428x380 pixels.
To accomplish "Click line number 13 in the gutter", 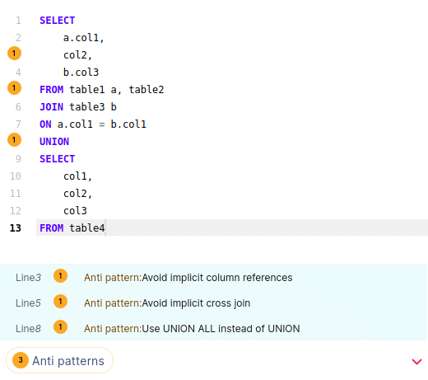I will coord(16,228).
